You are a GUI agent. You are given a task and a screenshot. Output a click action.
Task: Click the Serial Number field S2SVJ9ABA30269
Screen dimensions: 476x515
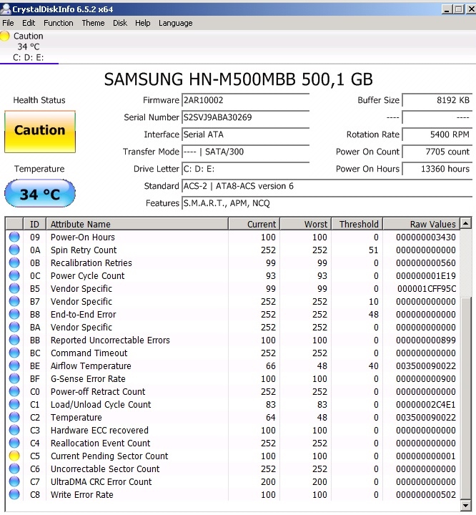pyautogui.click(x=246, y=117)
